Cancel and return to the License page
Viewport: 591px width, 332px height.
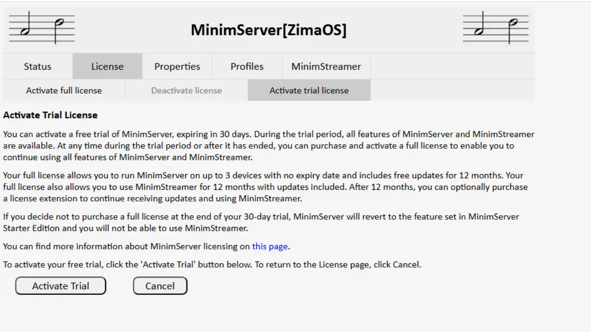(160, 286)
